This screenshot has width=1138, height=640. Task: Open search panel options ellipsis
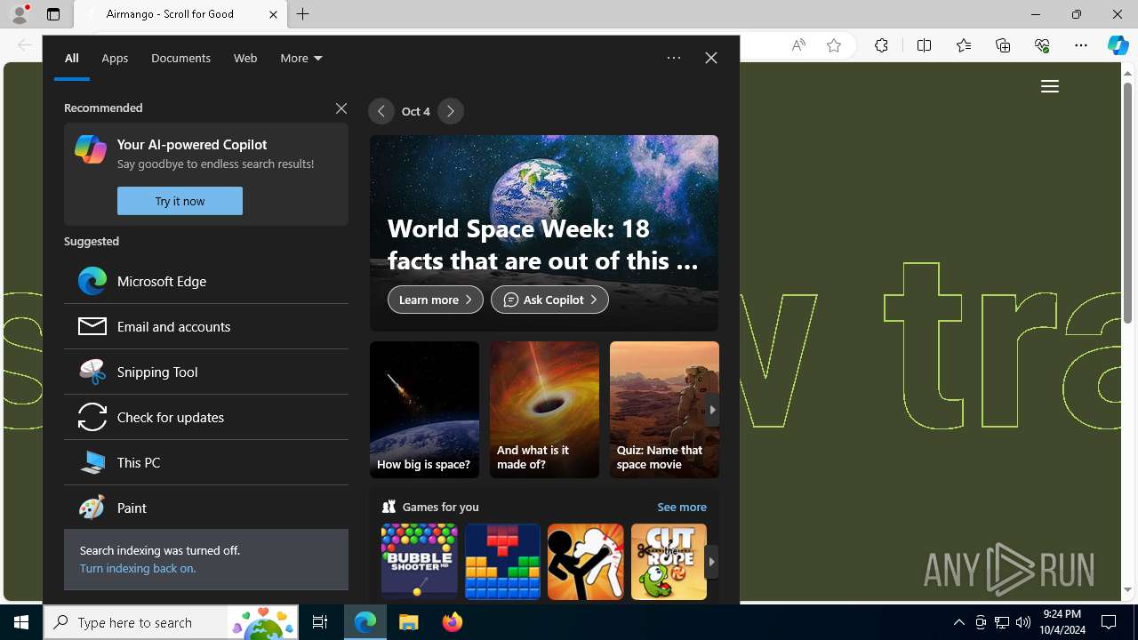674,58
